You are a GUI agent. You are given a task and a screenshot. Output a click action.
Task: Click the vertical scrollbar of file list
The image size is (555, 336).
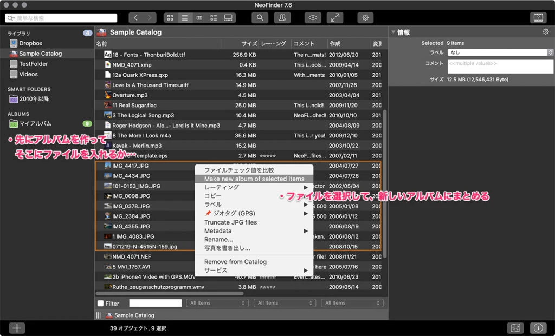tap(385, 184)
